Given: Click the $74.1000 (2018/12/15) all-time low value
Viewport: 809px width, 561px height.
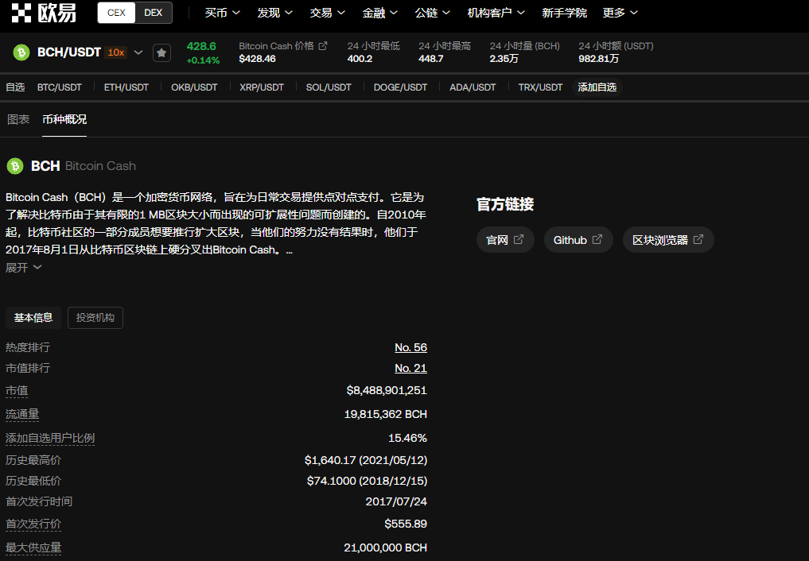Looking at the screenshot, I should 367,481.
